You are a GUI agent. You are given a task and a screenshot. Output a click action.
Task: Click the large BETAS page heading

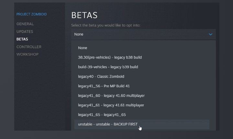tap(84, 15)
